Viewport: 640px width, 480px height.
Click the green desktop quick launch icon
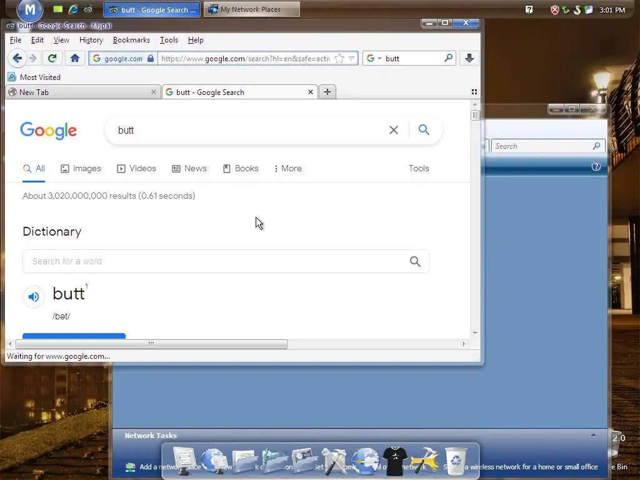point(58,9)
